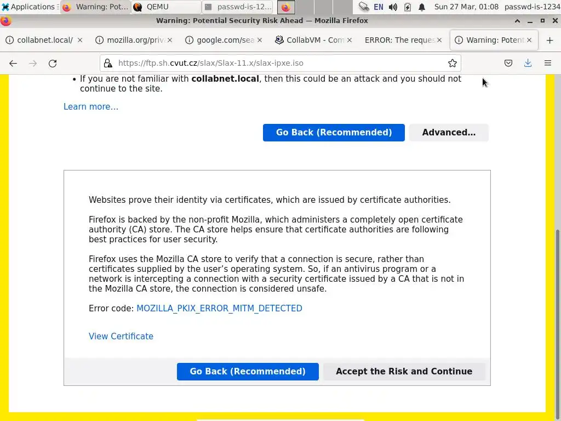Close the Warning: Potential tab
The image size is (561, 421).
529,40
